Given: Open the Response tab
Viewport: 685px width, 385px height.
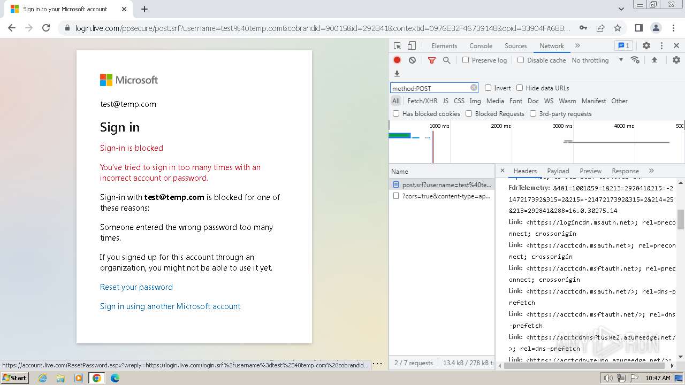Looking at the screenshot, I should (x=625, y=171).
